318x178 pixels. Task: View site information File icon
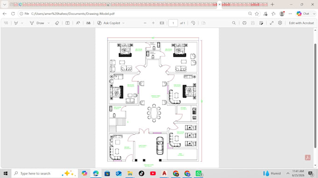(x=24, y=14)
